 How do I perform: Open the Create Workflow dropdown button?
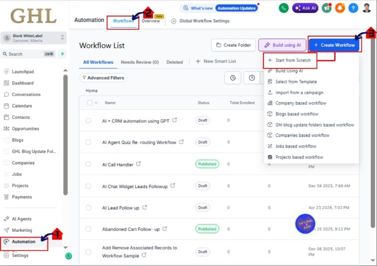(x=334, y=45)
